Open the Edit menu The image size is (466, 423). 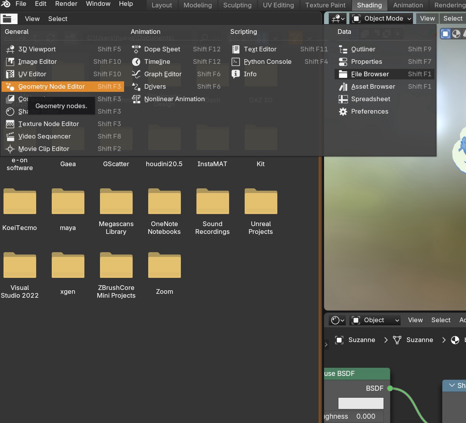tap(40, 4)
